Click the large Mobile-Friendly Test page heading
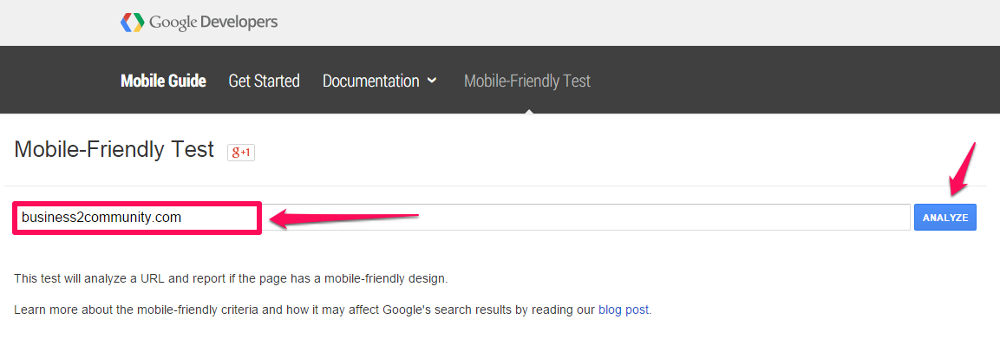This screenshot has width=1000, height=339. pyautogui.click(x=114, y=150)
